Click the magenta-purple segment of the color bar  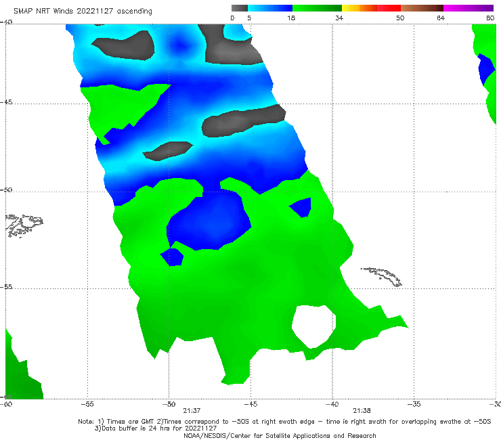[469, 8]
